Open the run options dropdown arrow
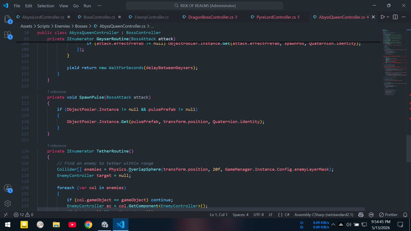This screenshot has height=231, width=411. [x=388, y=17]
